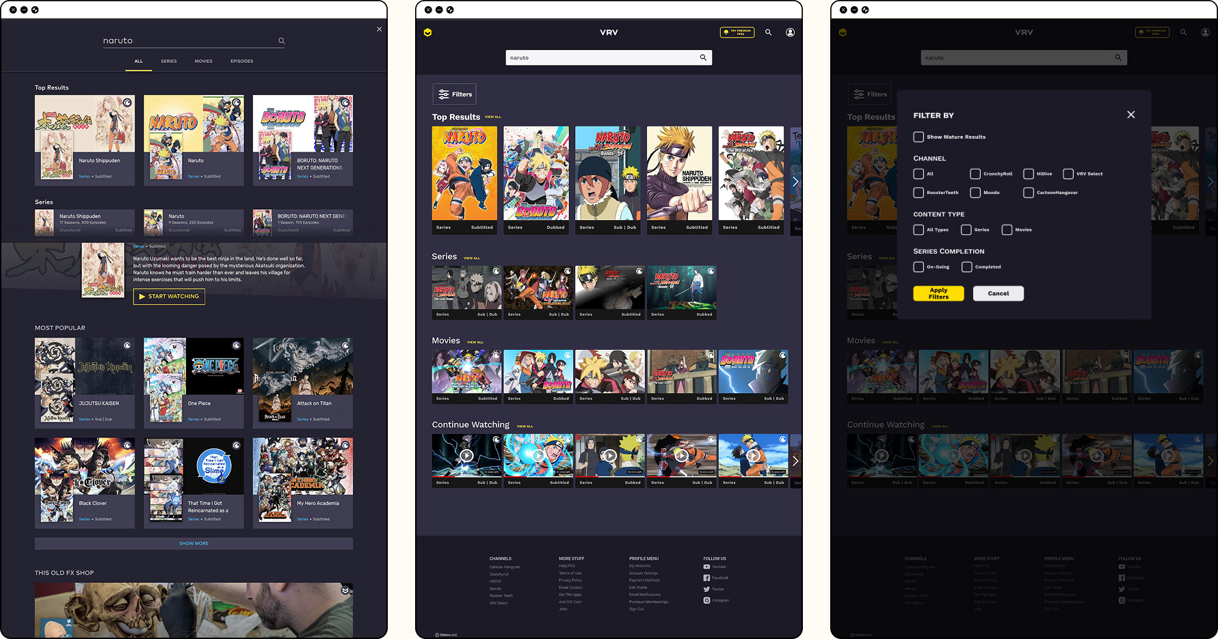This screenshot has width=1218, height=639.
Task: Click the channel badge on the Boruto lightning movie card
Action: tap(783, 355)
